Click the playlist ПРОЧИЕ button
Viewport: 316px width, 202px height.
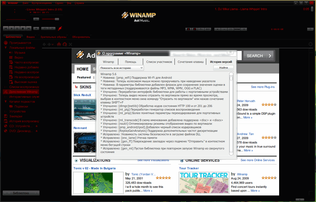point(237,29)
